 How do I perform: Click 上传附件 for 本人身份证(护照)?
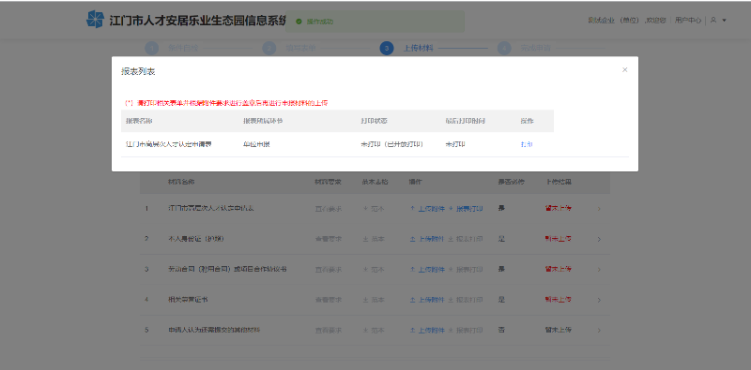[x=427, y=239]
